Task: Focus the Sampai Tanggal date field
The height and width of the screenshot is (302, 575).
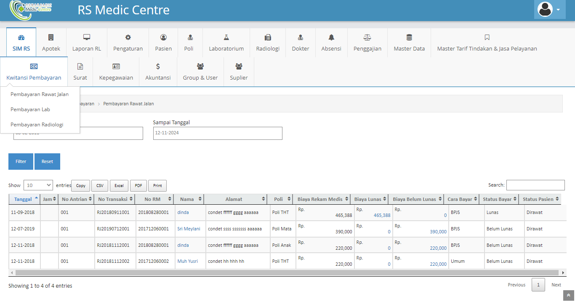Action: (x=218, y=133)
